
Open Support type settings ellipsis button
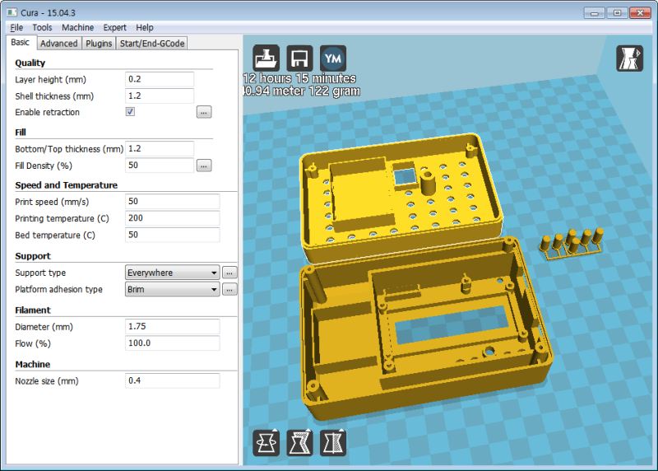tap(229, 273)
